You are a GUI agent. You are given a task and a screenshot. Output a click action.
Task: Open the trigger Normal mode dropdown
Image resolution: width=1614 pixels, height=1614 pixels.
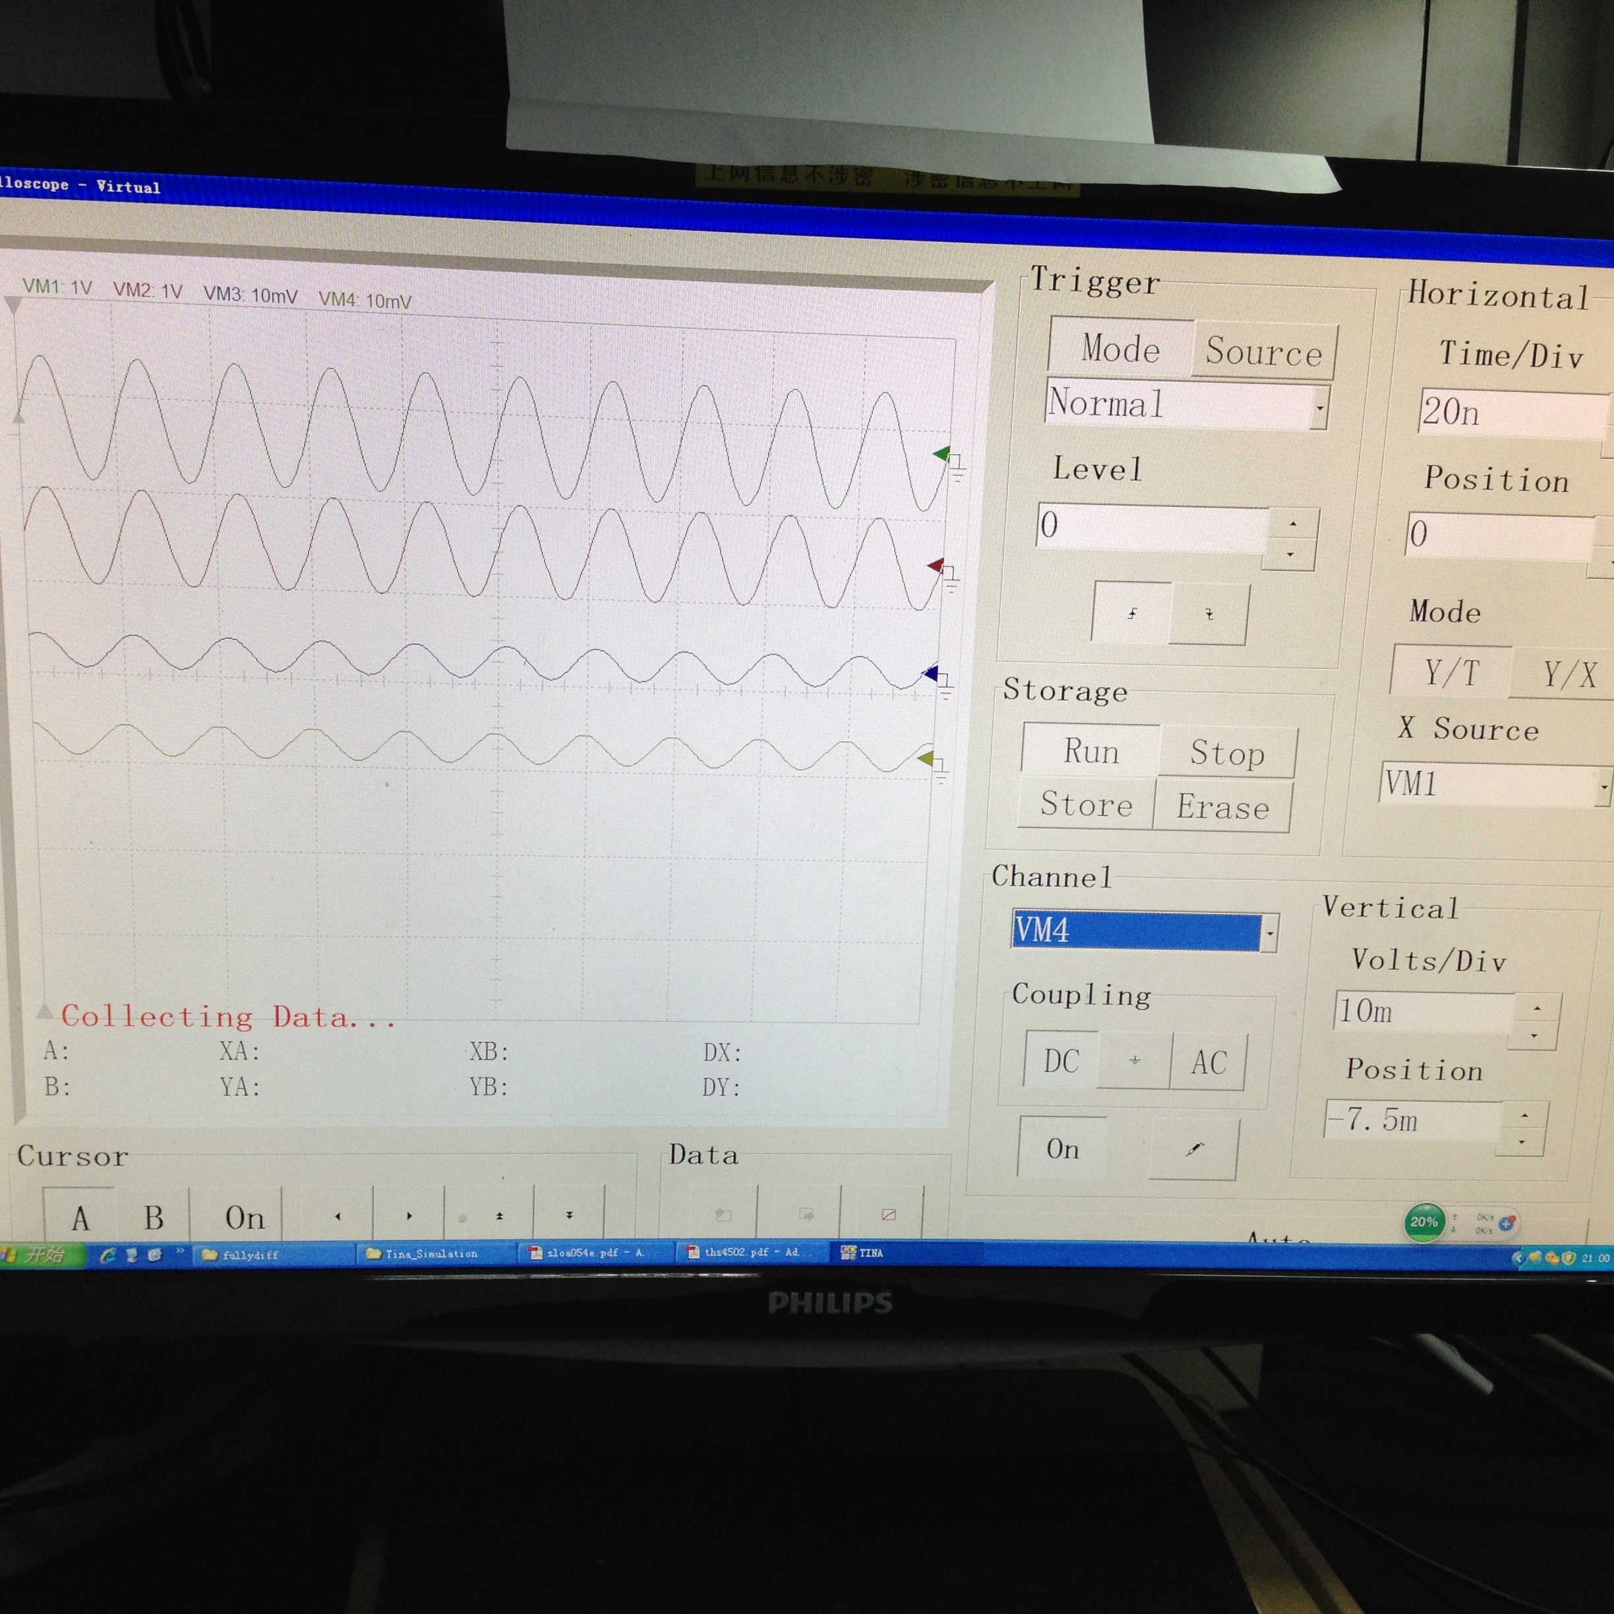[1319, 409]
